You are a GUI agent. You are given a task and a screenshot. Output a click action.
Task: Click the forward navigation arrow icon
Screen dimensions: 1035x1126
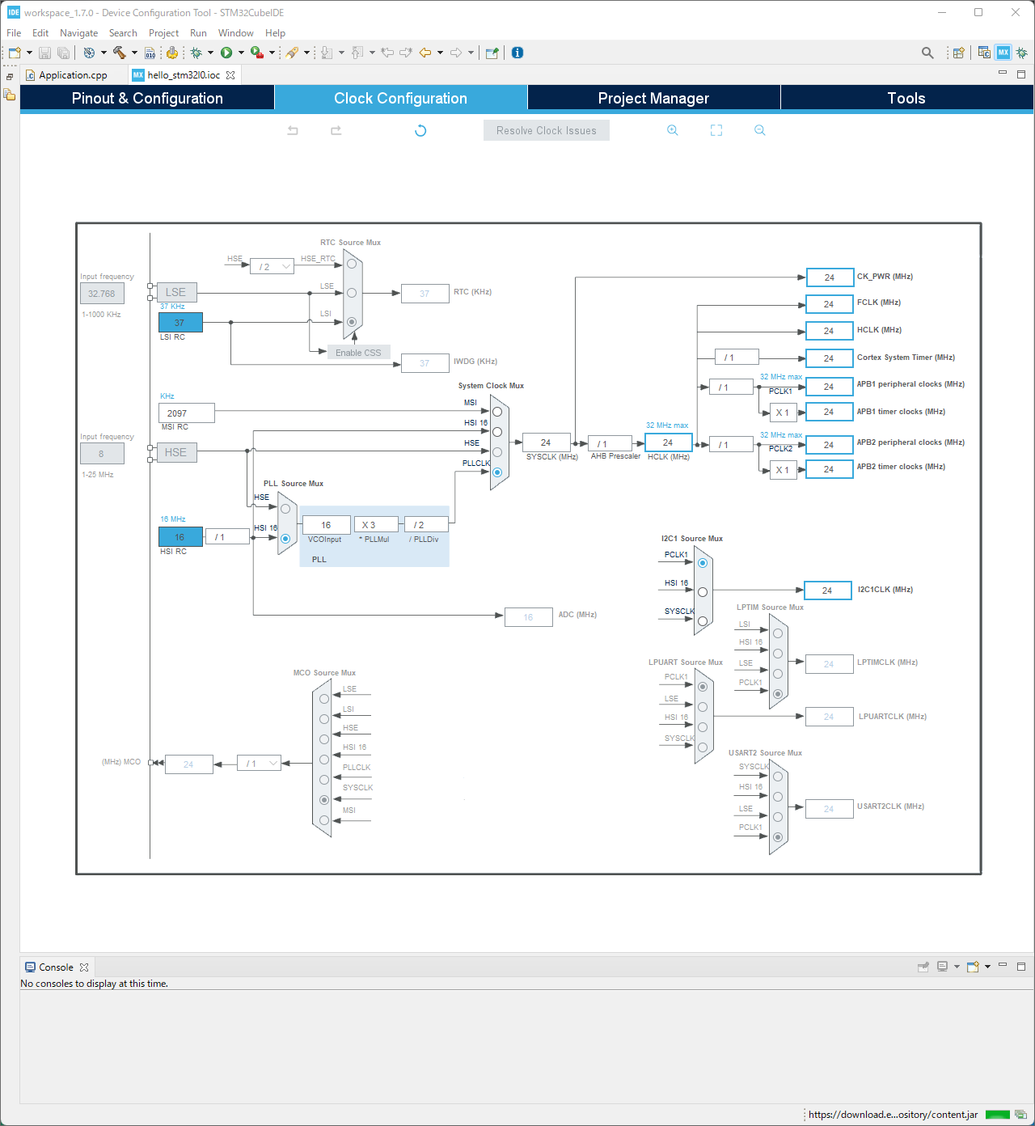point(456,53)
